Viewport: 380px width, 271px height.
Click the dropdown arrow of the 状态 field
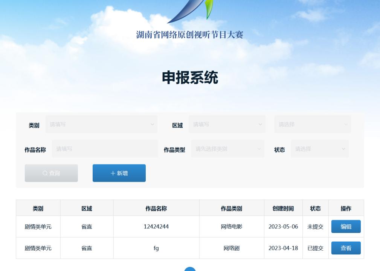(344, 148)
